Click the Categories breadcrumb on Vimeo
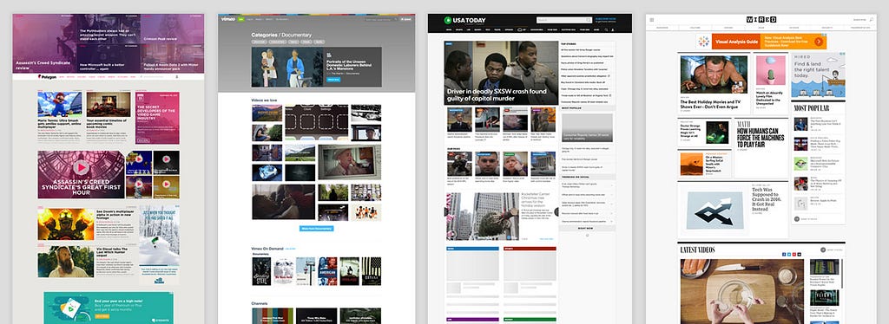 (x=264, y=35)
